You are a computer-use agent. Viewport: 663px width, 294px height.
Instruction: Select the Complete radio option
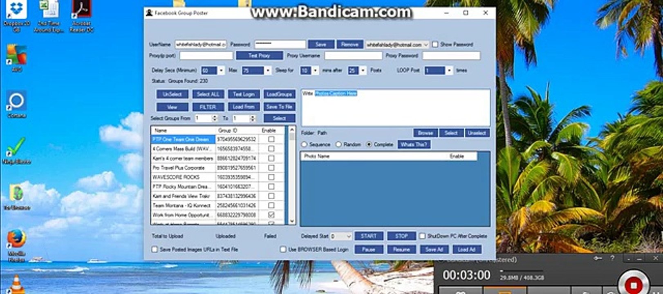point(369,145)
